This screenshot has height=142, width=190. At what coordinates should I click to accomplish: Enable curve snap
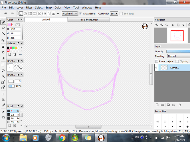pos(49,14)
